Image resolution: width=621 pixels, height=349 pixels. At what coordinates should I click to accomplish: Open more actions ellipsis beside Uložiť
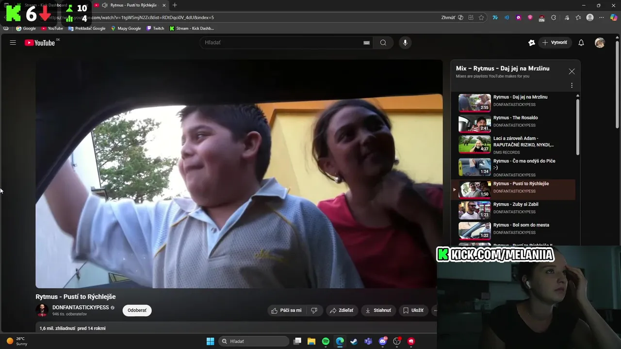pyautogui.click(x=435, y=310)
